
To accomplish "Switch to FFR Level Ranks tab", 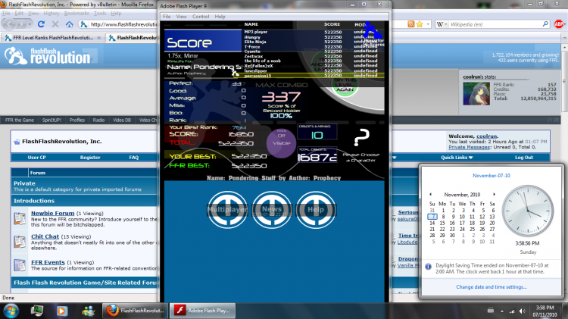I will [53, 38].
